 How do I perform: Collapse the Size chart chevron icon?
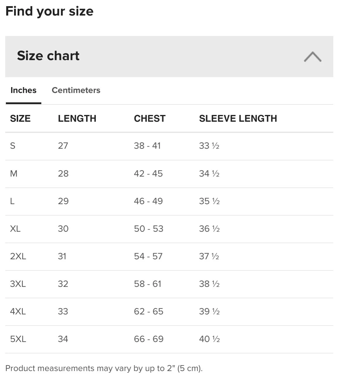[x=312, y=57]
